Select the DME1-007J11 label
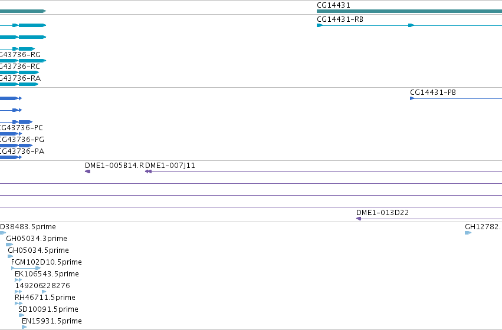Viewport: 502px width, 330px height. pos(170,166)
